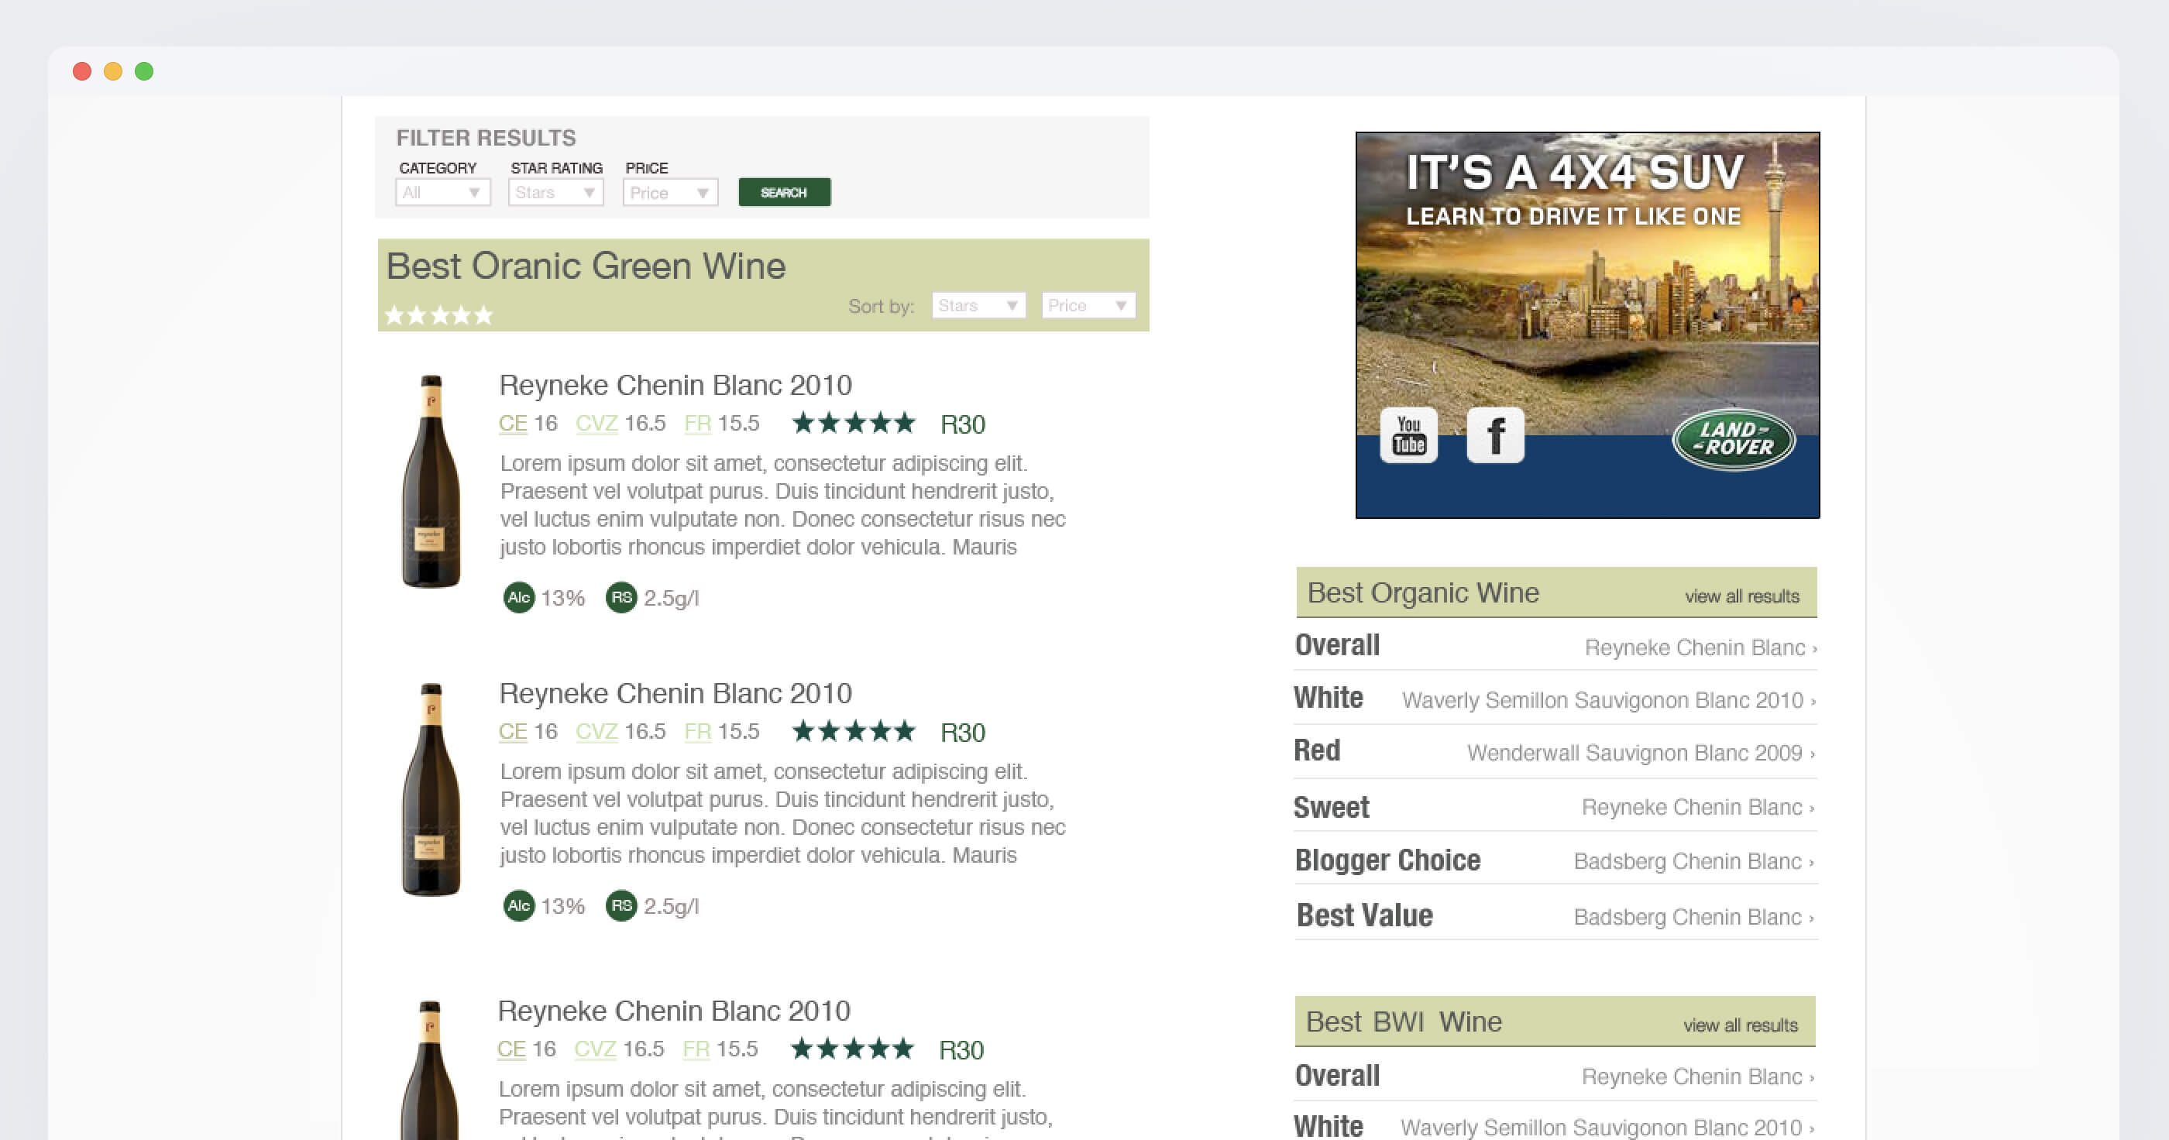Click Lorem ipsum description of second wine
Viewport: 2169px width, 1140px height.
[x=783, y=813]
